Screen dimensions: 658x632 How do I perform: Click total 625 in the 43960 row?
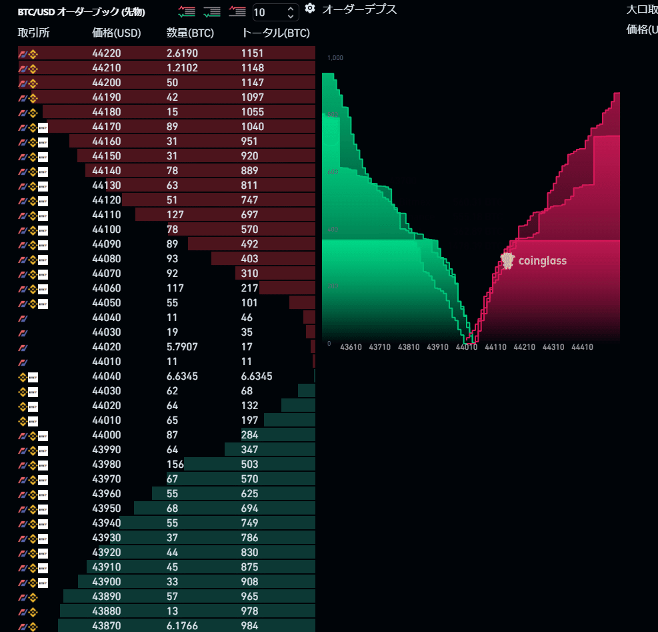pyautogui.click(x=250, y=494)
